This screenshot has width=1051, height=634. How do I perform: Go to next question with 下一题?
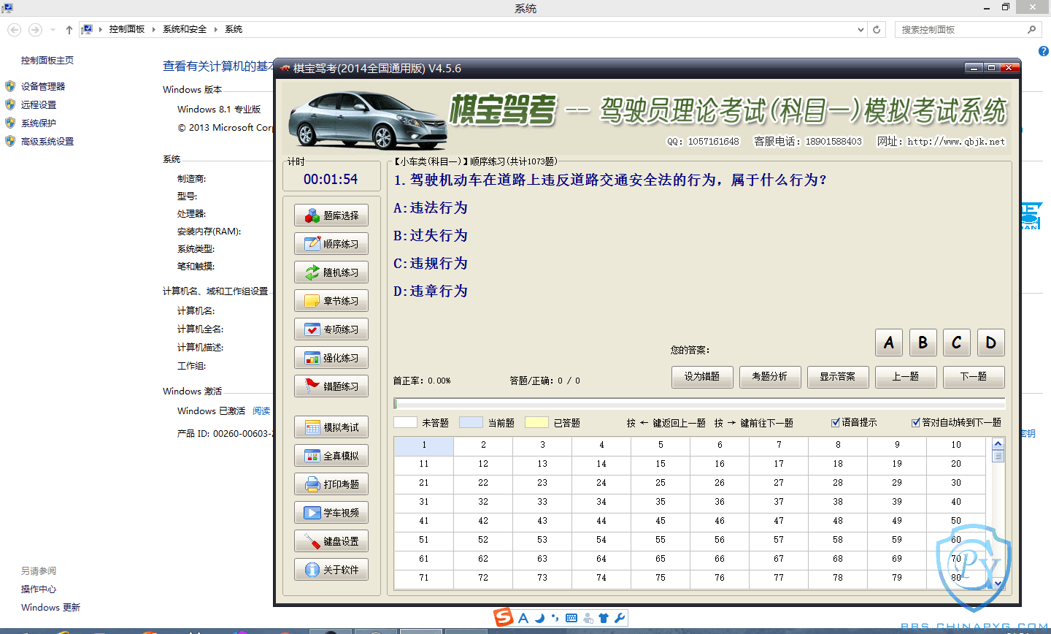(x=974, y=377)
